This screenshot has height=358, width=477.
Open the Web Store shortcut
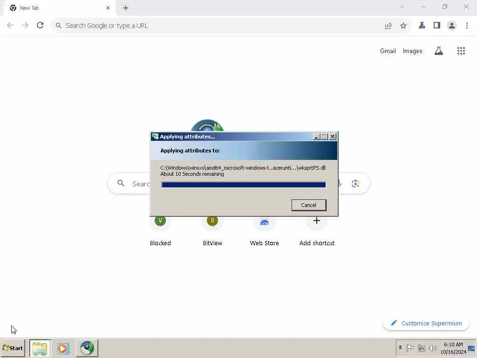(265, 231)
